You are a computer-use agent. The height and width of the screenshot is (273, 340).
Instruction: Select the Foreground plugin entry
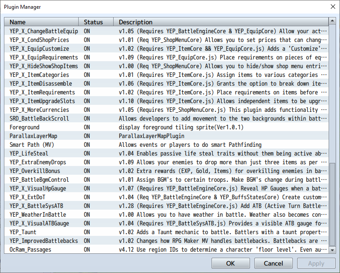pos(167,127)
